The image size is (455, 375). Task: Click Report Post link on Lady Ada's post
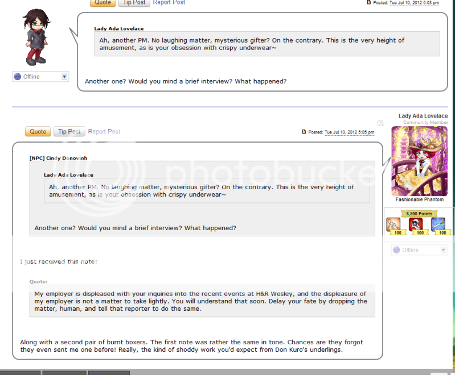coord(104,131)
